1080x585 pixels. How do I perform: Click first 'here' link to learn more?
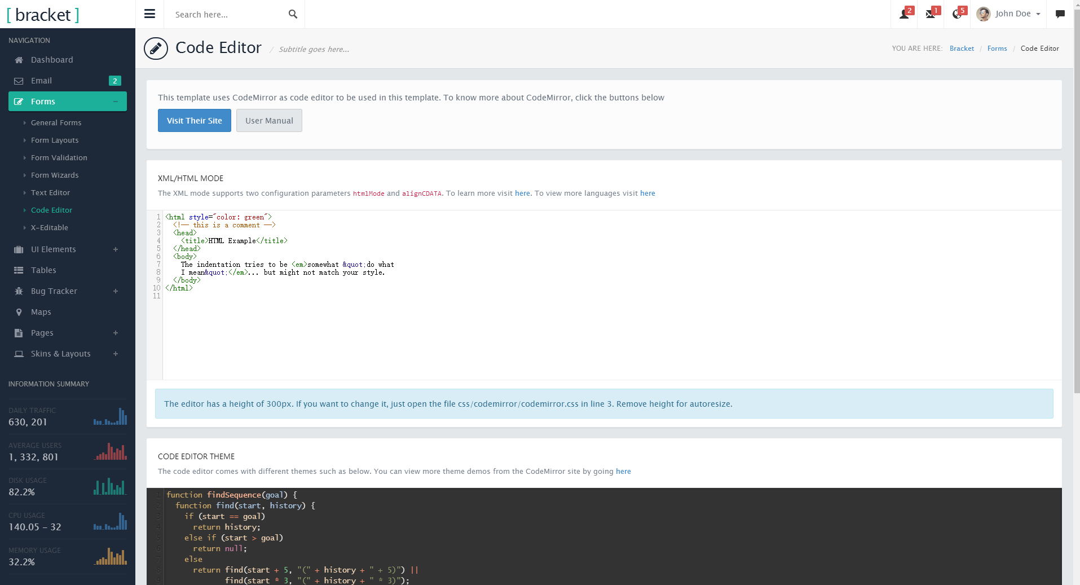pos(522,193)
